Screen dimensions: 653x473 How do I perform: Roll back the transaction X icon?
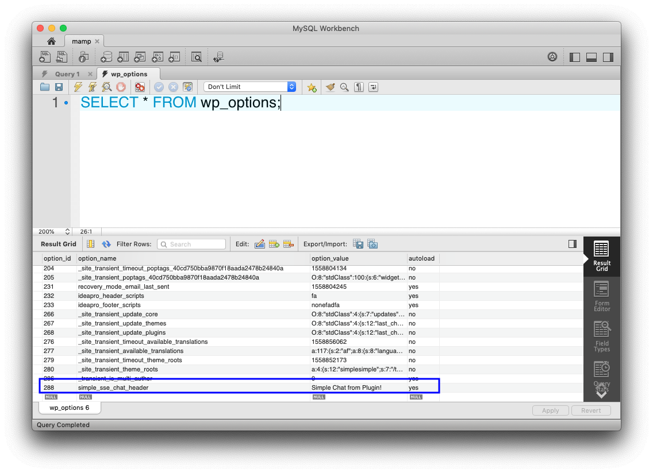click(x=173, y=87)
